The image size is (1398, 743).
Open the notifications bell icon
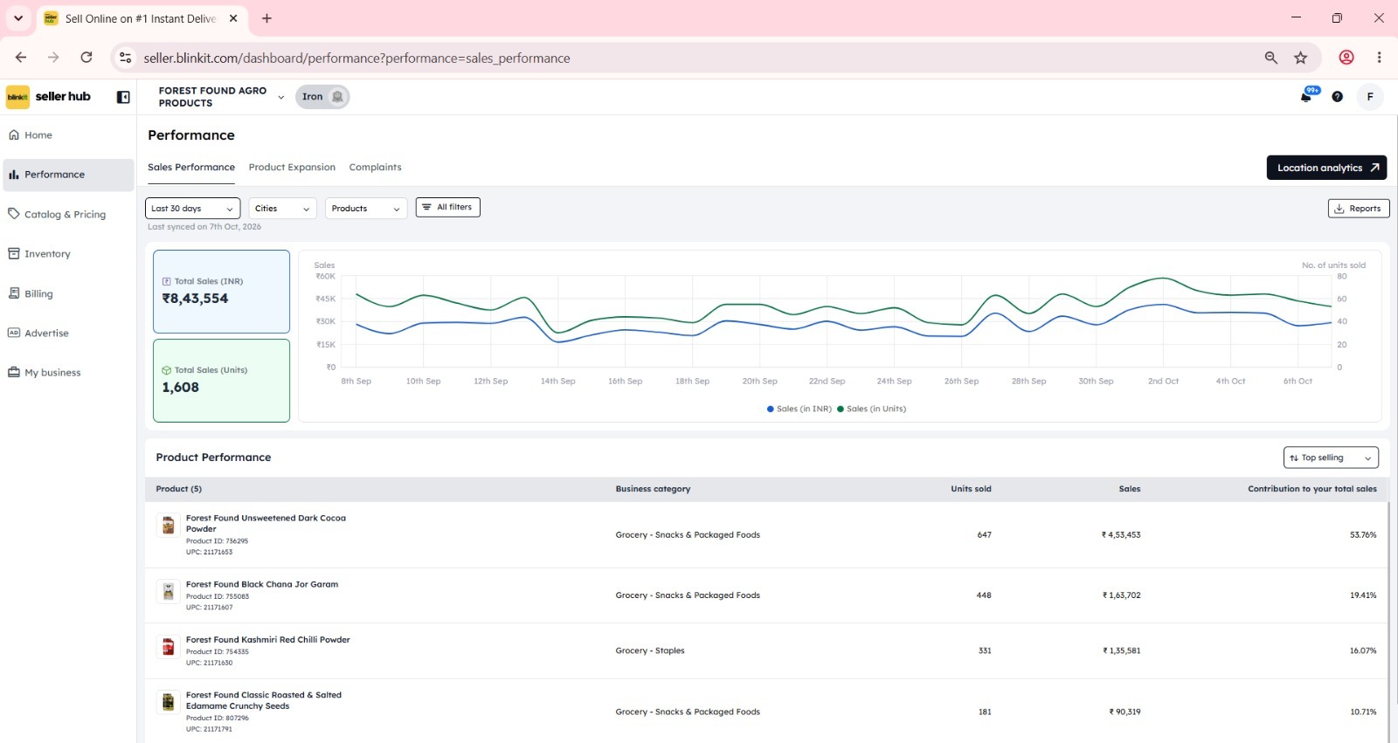(1306, 96)
